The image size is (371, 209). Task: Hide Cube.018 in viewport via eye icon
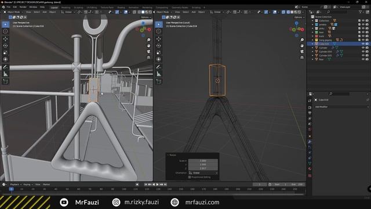[363, 44]
